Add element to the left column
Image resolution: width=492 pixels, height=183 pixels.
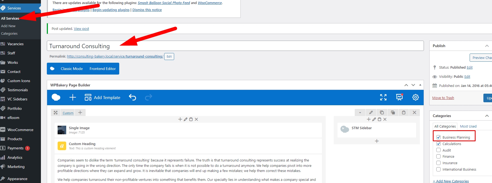[x=180, y=119]
